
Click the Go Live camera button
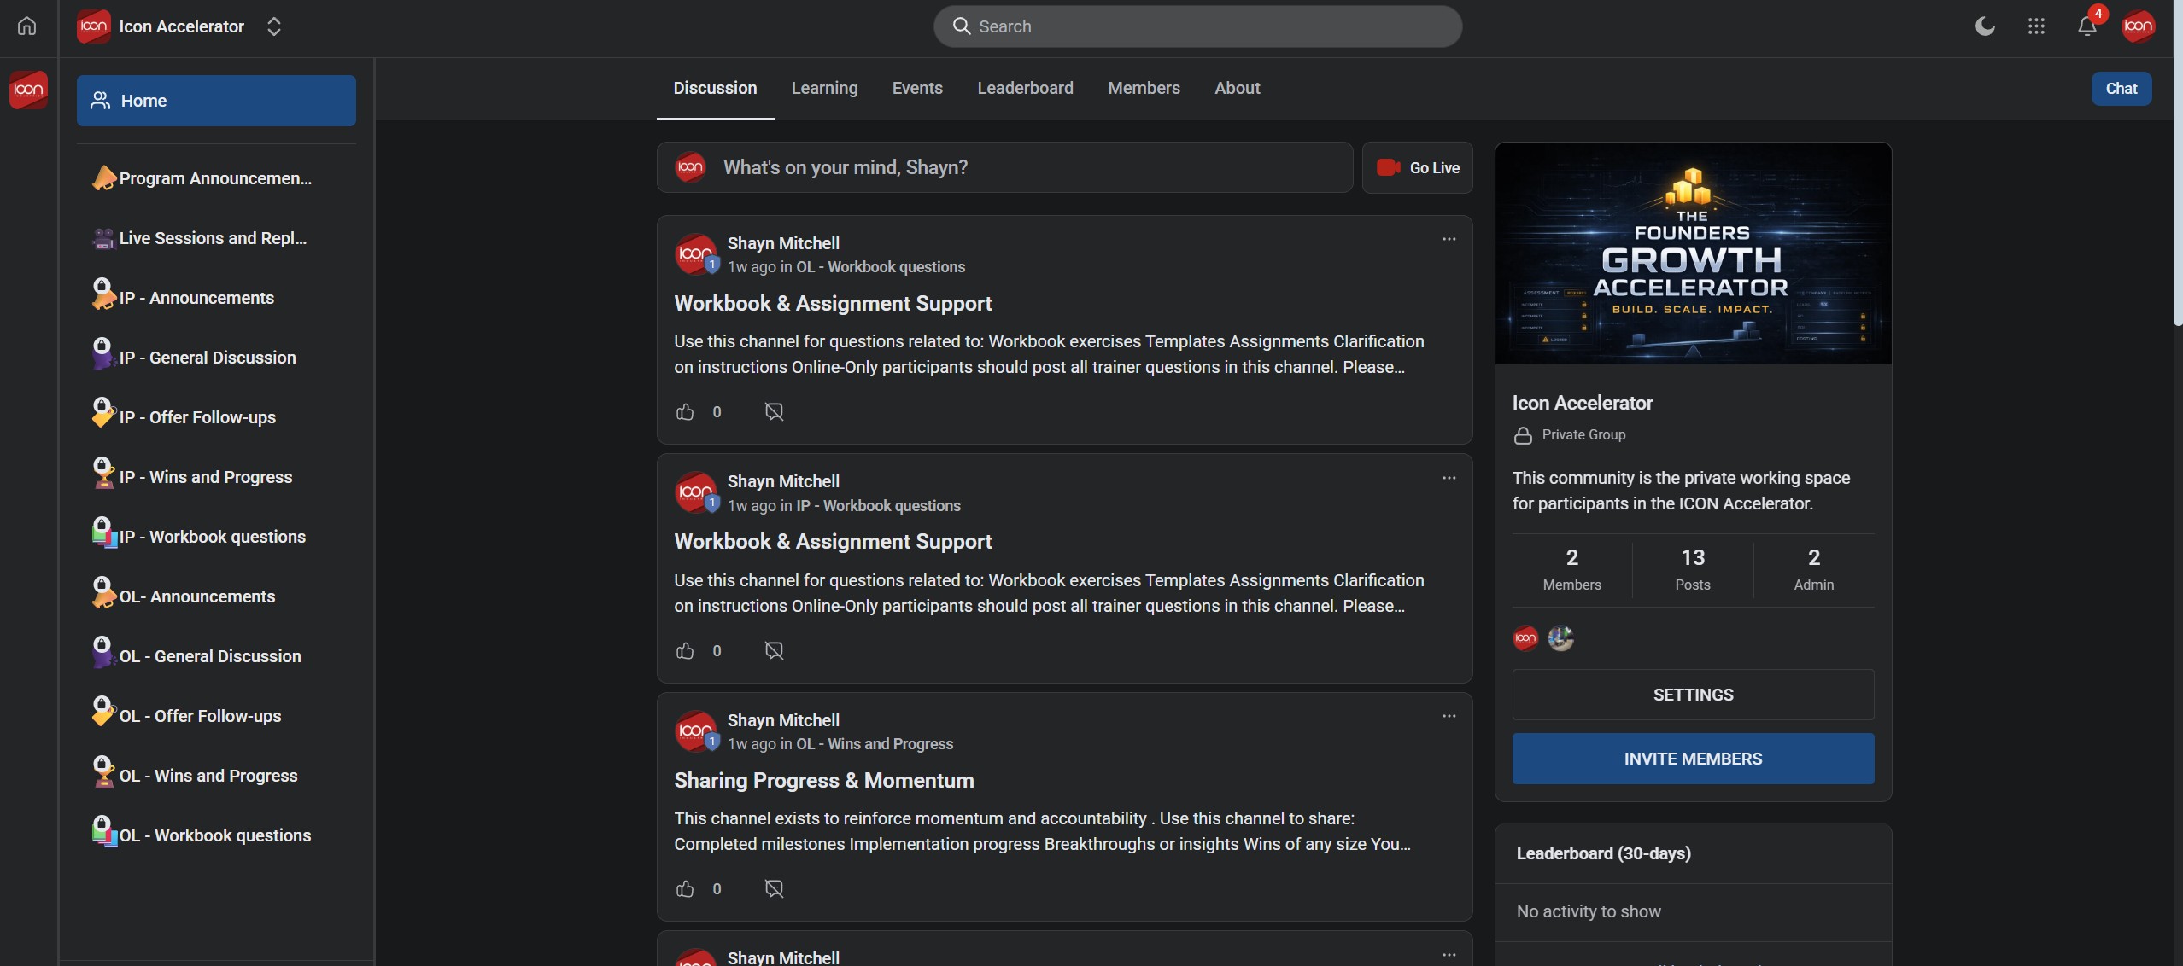[x=1417, y=168]
